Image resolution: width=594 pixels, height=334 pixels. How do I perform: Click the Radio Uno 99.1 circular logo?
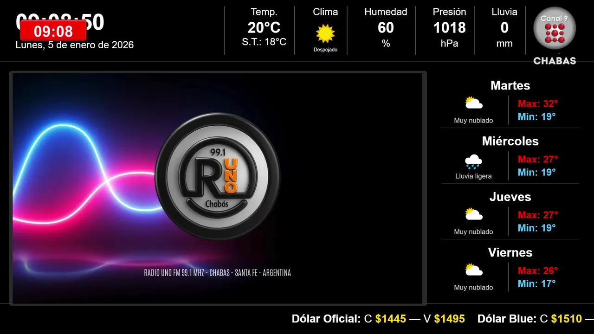[x=218, y=176]
